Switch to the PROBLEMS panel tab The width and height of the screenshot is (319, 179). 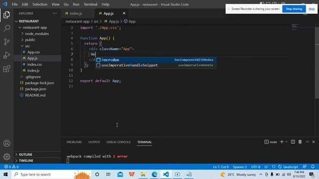(74, 142)
